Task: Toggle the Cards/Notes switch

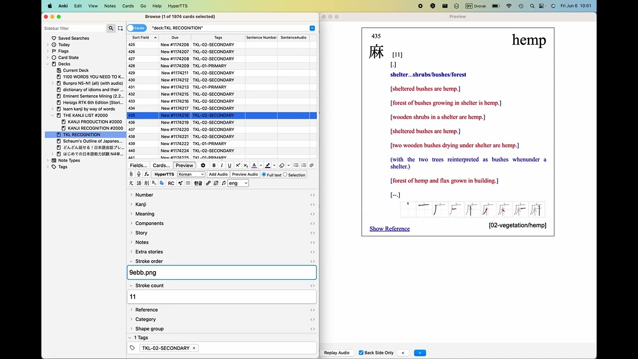Action: point(137,28)
